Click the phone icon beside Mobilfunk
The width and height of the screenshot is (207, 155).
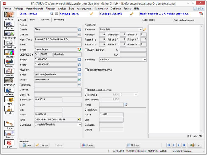pos(80,69)
